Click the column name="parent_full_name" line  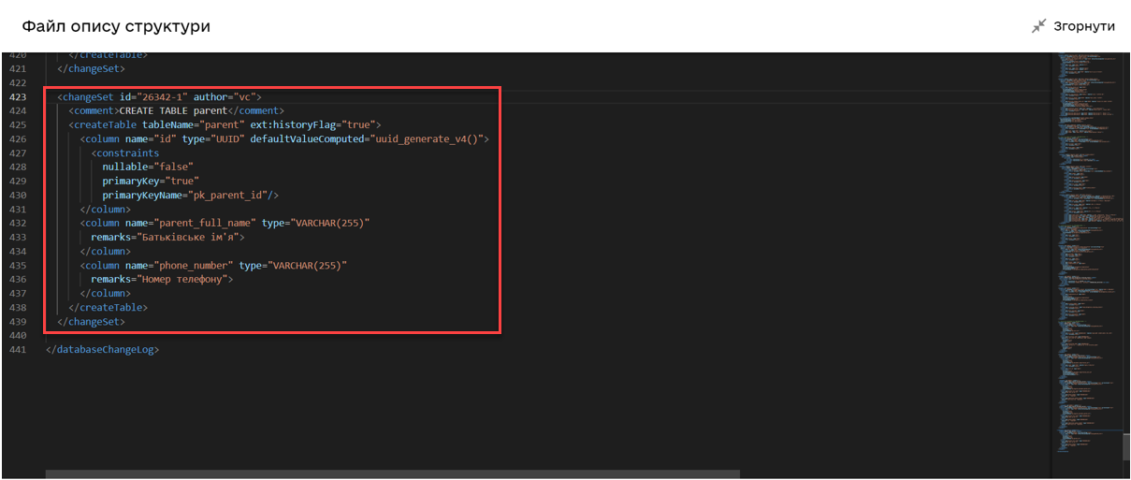click(x=225, y=224)
